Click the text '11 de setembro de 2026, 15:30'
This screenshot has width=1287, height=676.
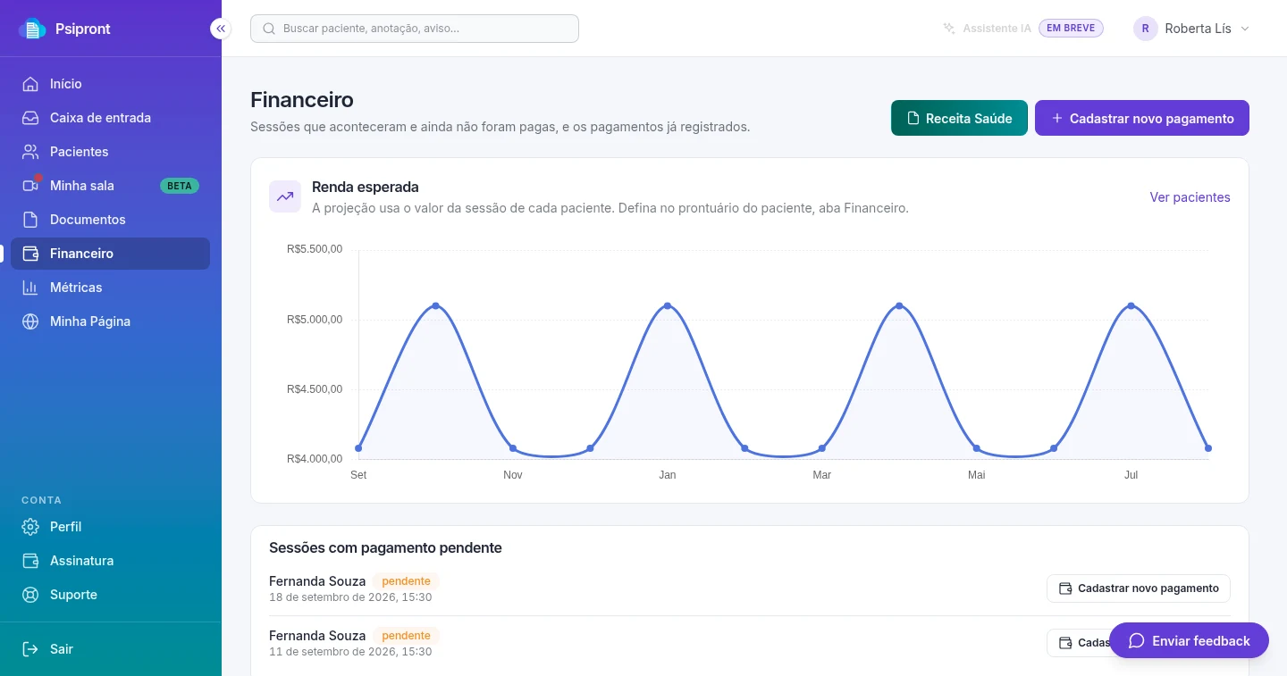click(x=350, y=652)
